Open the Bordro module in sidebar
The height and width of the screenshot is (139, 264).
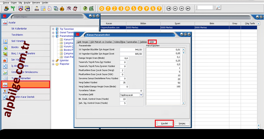pos(16,48)
